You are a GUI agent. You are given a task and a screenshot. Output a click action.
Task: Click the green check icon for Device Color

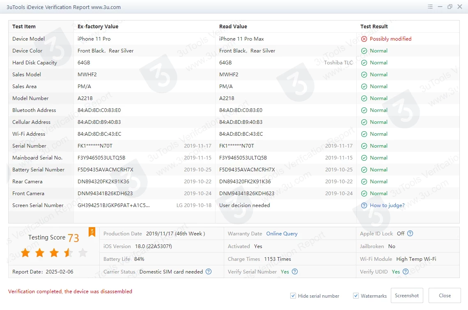click(364, 51)
